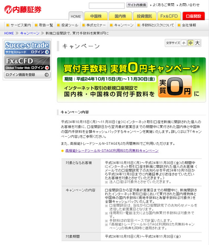
Task: Open the 中国株 tab
Action: point(96,16)
